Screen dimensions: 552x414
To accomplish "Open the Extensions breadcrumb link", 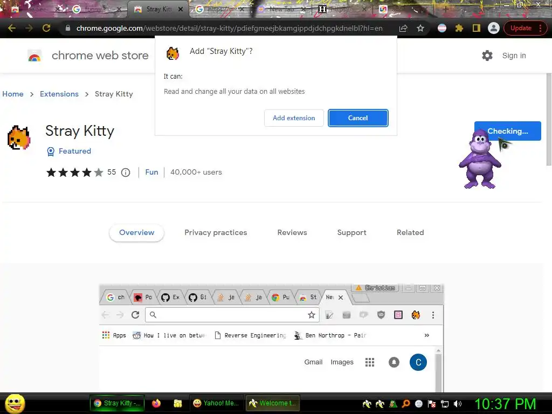I will (59, 94).
